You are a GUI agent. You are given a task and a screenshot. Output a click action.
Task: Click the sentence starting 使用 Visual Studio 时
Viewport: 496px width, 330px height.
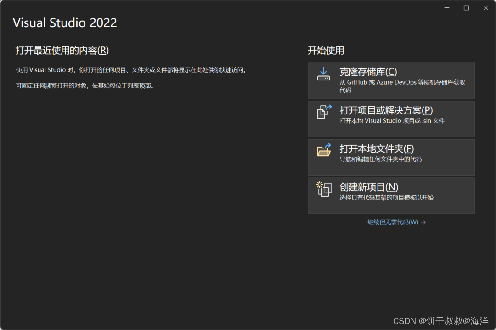[131, 70]
